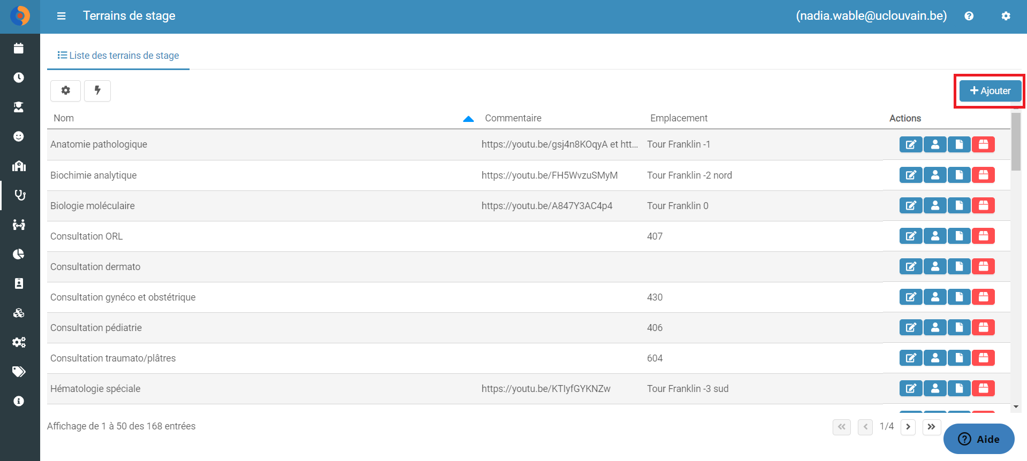Jump to the first page
The width and height of the screenshot is (1027, 461).
click(x=842, y=427)
